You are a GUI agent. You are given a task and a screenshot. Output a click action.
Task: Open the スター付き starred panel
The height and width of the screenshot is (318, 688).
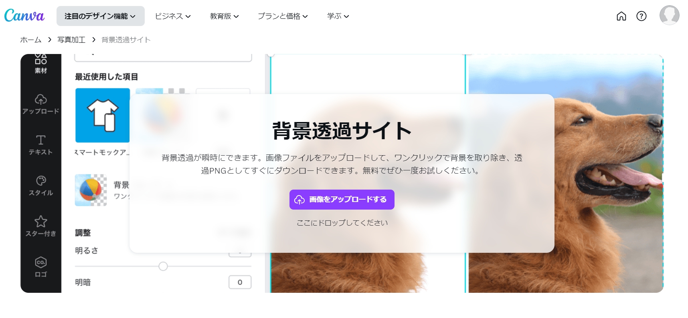[x=40, y=226]
